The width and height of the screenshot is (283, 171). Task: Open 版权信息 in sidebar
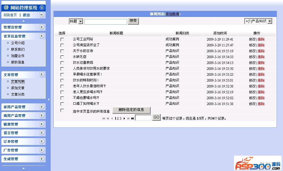18,62
